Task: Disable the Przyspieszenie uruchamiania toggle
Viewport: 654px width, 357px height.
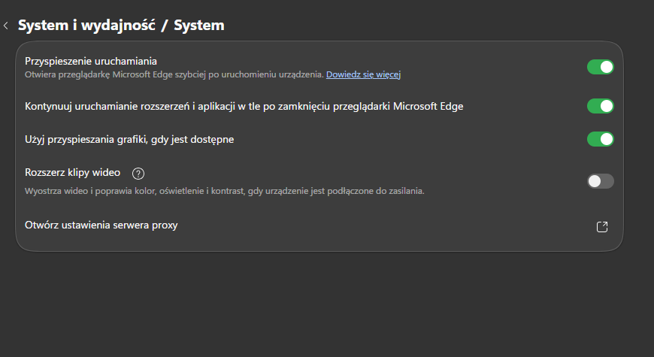Action: [x=600, y=67]
